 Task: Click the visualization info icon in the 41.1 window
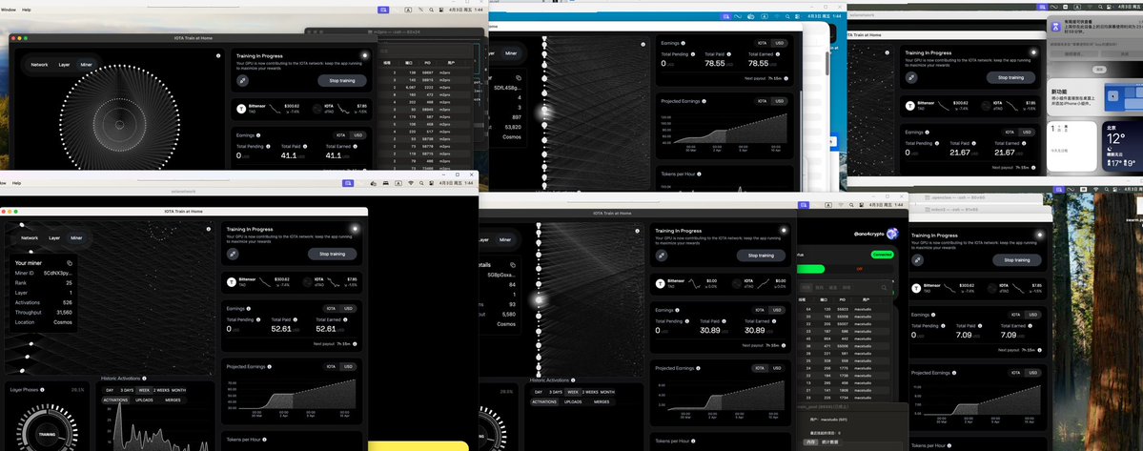[218, 55]
